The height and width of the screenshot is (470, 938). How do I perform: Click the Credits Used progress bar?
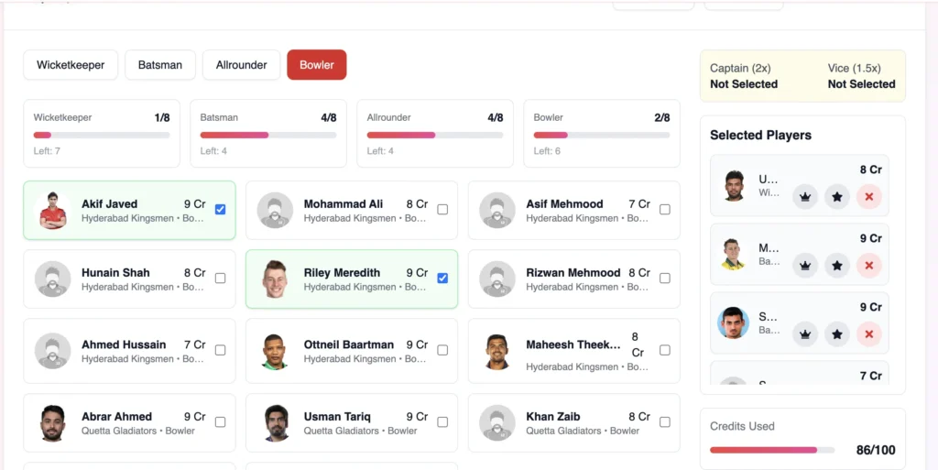click(772, 450)
